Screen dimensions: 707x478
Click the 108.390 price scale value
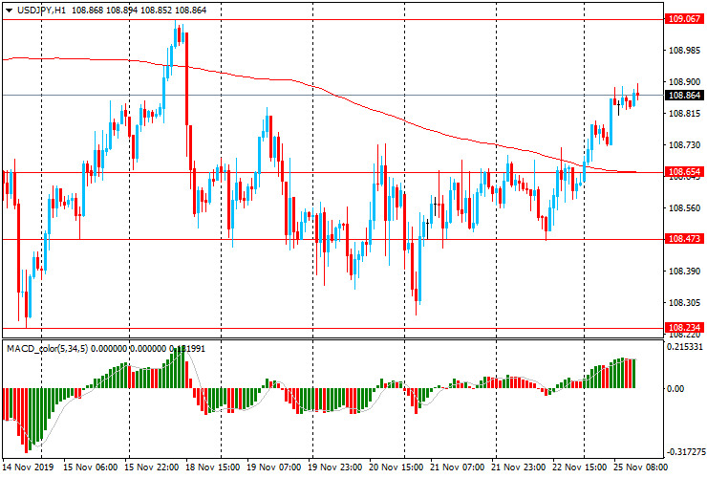(x=684, y=271)
